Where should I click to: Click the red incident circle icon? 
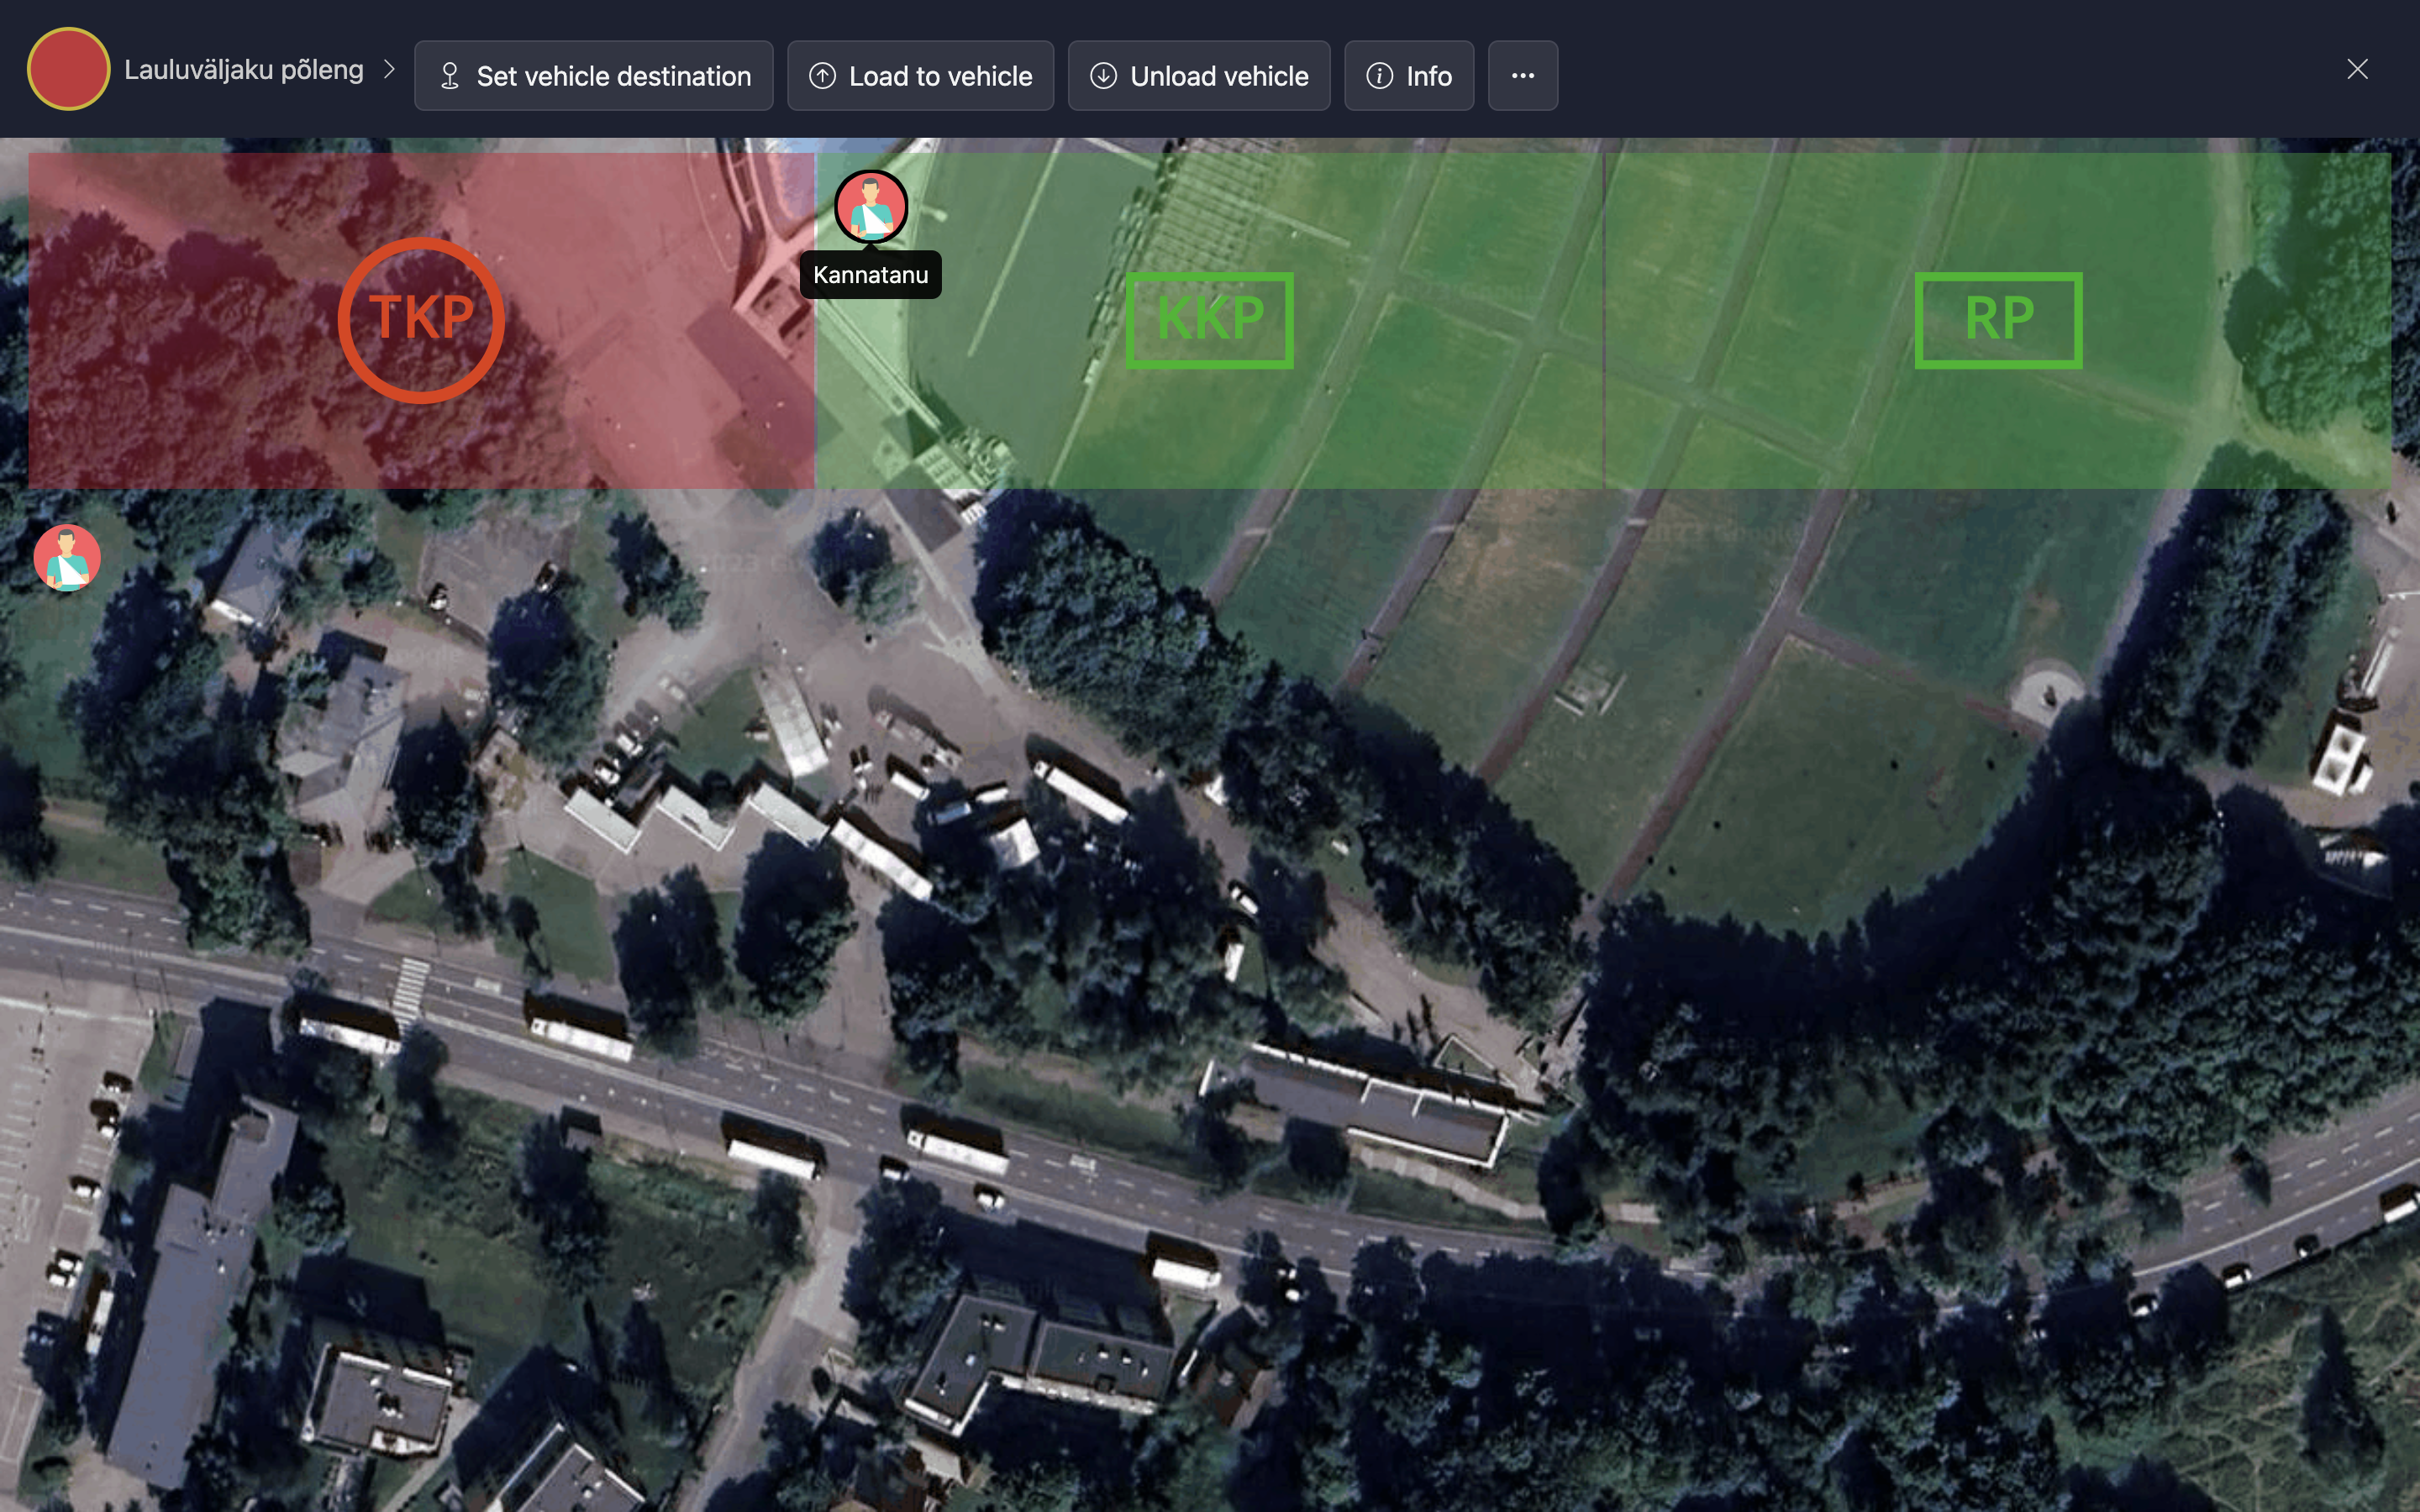[x=68, y=69]
